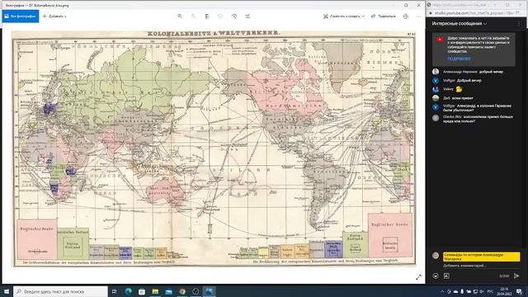Open Microsoft Store from taskbar

click(x=142, y=291)
